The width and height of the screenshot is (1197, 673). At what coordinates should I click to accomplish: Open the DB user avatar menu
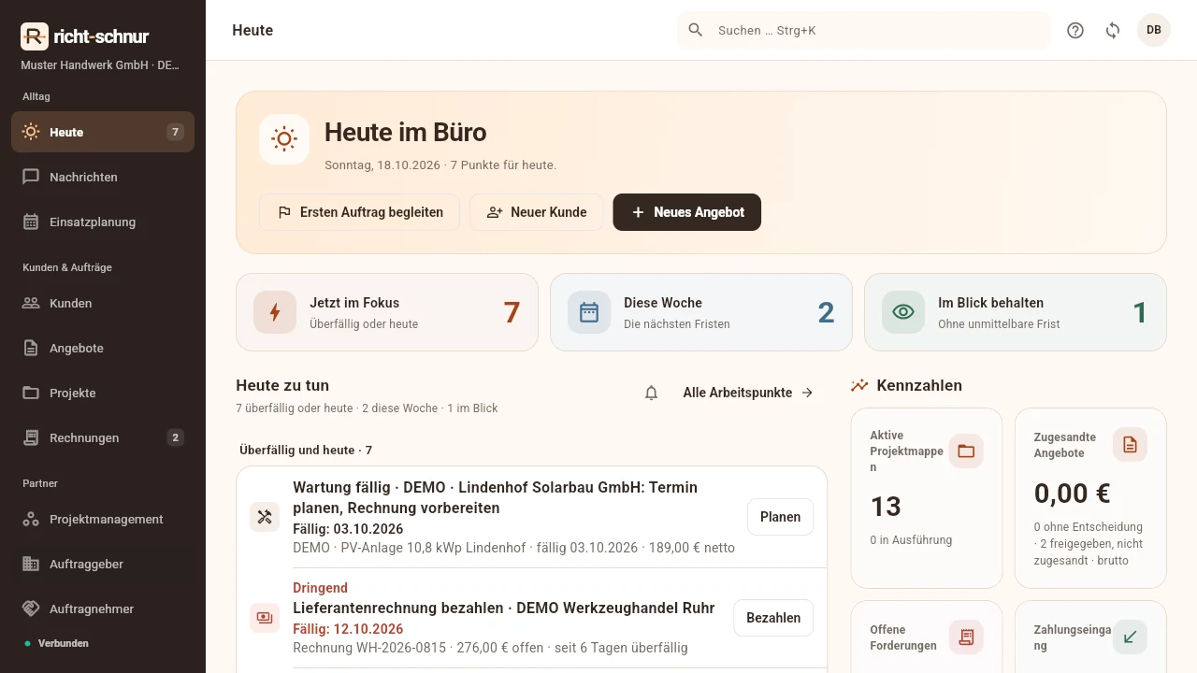1154,30
